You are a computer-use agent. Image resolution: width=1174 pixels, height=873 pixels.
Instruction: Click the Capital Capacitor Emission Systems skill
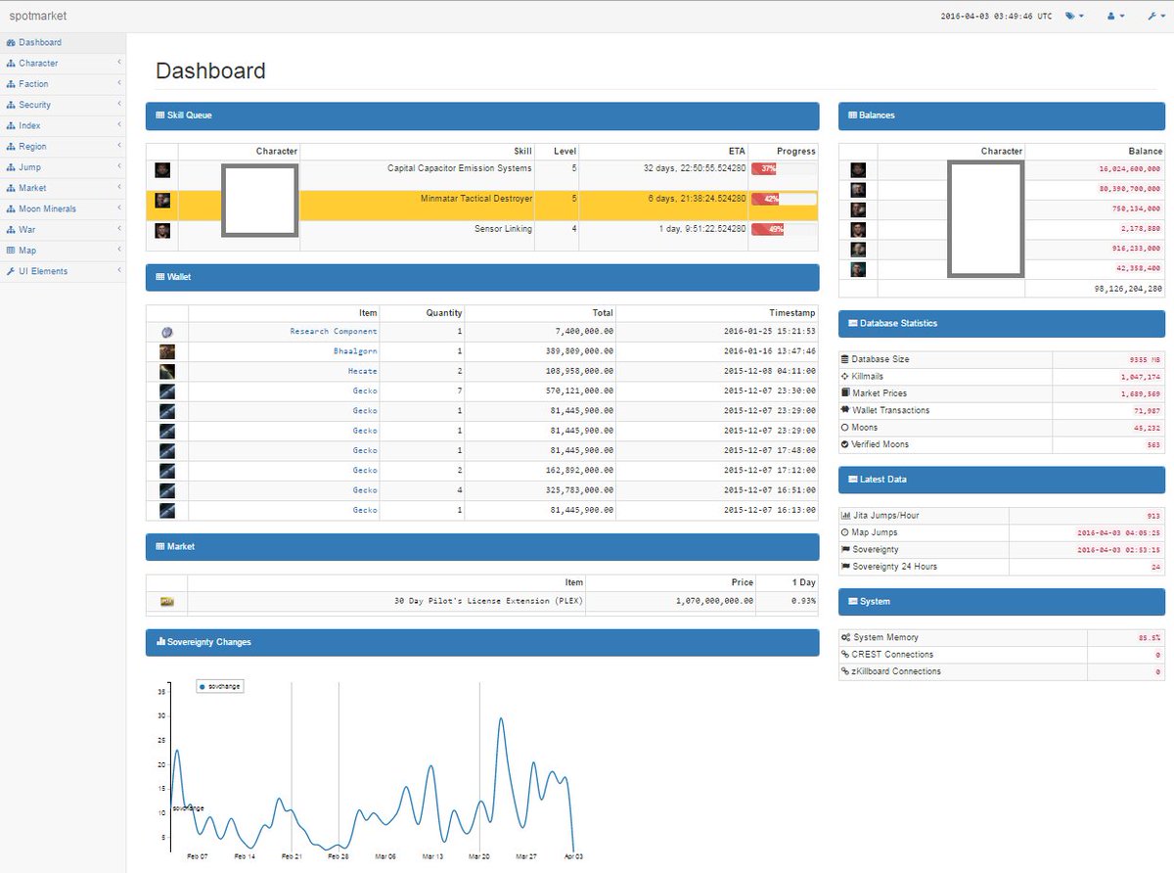[459, 168]
